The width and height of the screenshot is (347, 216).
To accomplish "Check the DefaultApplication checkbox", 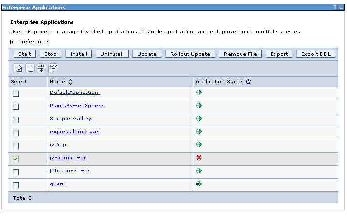I will tap(16, 93).
